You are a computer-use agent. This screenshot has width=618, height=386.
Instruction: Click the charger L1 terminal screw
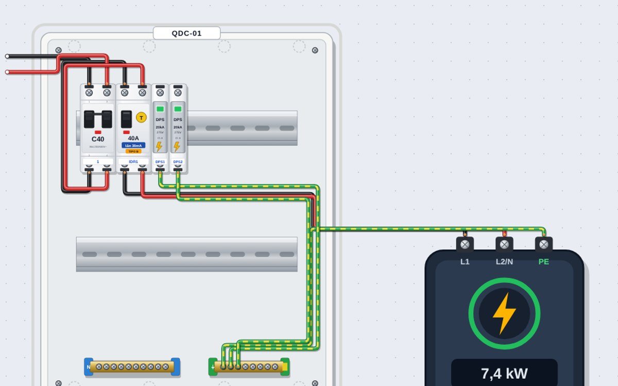465,244
